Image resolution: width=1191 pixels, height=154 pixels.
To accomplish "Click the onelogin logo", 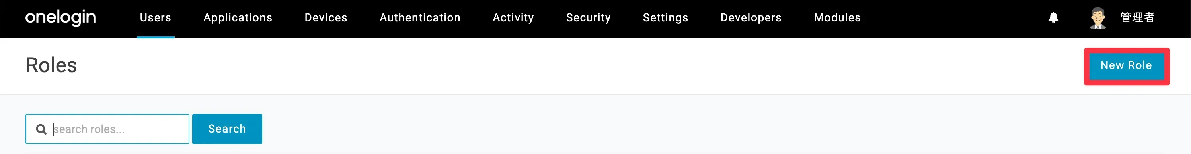I will pos(60,17).
